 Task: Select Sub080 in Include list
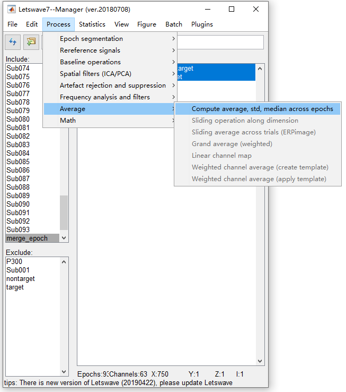pyautogui.click(x=24, y=120)
